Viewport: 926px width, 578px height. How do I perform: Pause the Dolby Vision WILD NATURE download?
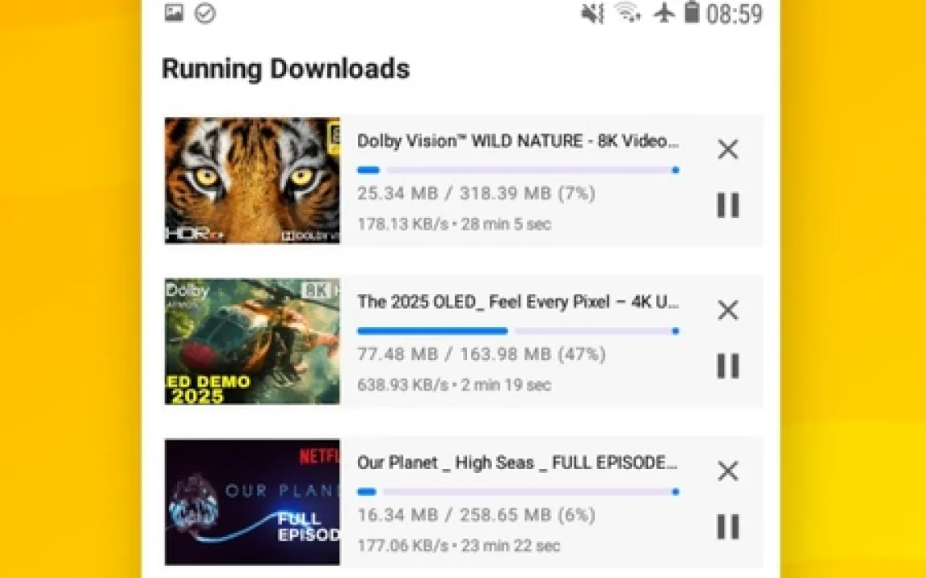(727, 205)
